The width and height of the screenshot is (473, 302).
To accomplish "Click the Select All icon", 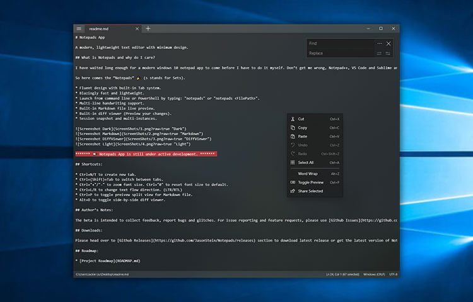I will [292, 162].
